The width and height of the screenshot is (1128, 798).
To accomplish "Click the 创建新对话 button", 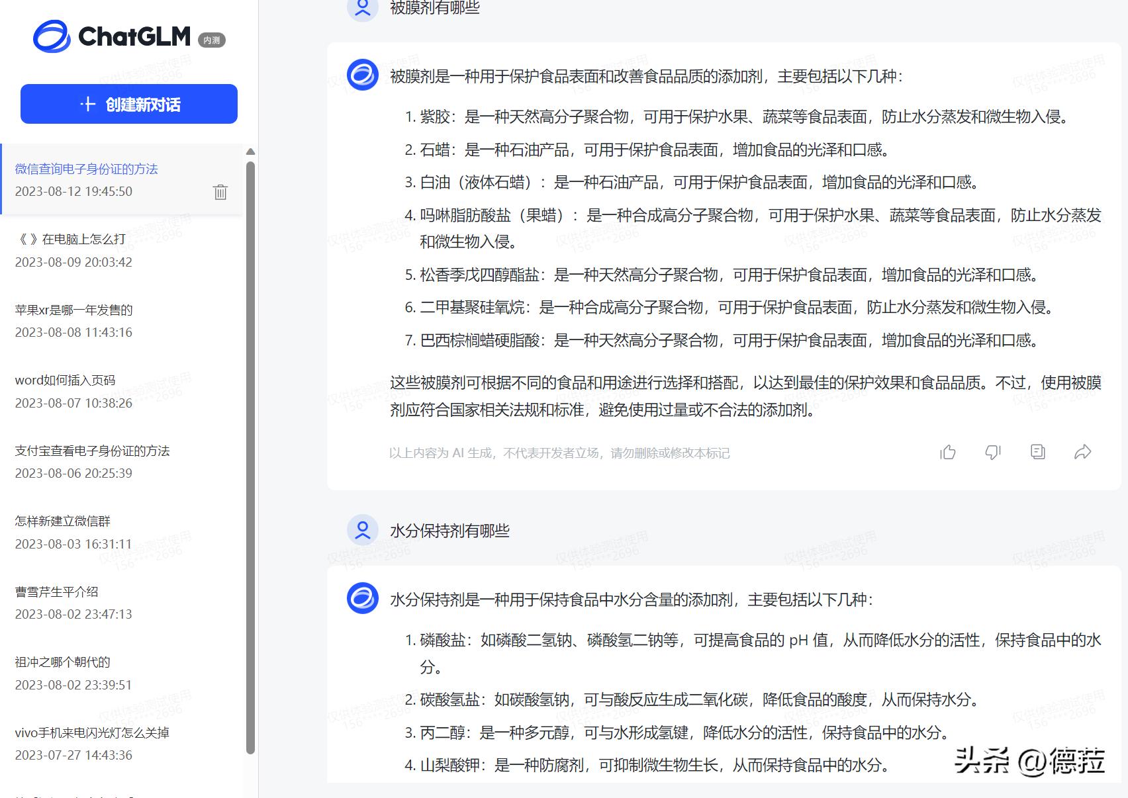I will coord(129,104).
